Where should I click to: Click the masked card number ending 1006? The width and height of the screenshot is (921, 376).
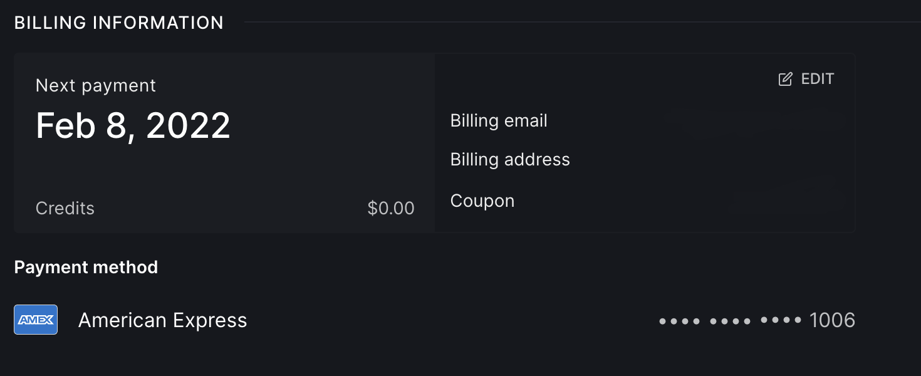756,320
